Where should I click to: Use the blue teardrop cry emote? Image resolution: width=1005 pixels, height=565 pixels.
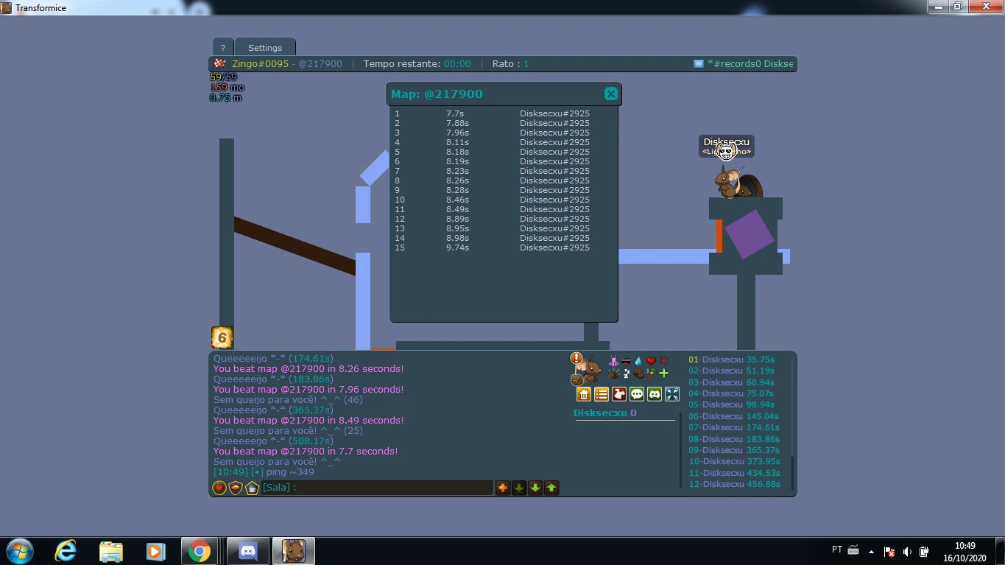(x=638, y=361)
